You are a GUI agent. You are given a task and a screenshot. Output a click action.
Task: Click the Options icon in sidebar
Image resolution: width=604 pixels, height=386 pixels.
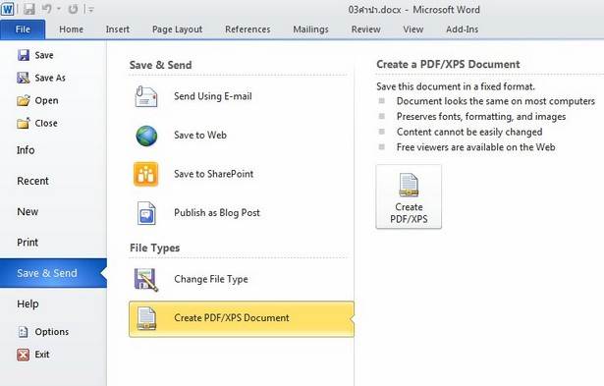(24, 332)
